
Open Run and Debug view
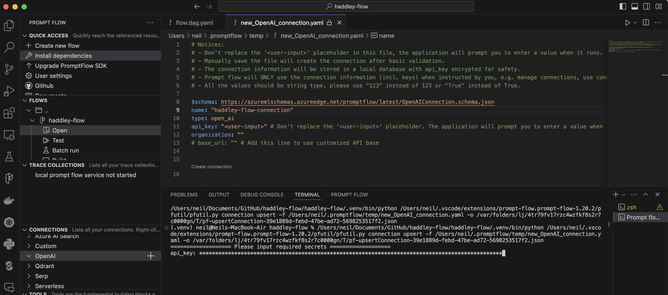click(x=9, y=91)
